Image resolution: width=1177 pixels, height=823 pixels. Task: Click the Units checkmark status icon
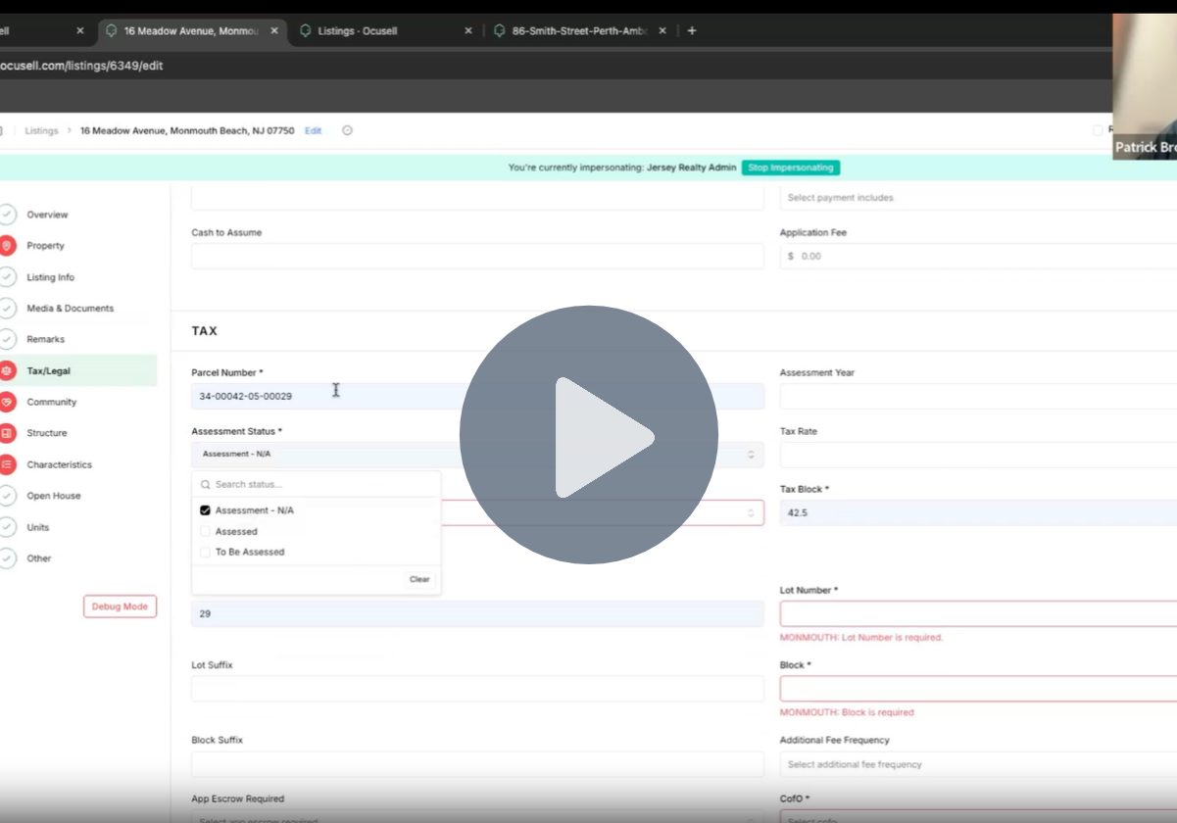(x=7, y=527)
